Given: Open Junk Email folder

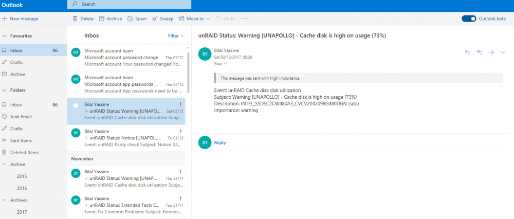Looking at the screenshot, I should [33, 116].
